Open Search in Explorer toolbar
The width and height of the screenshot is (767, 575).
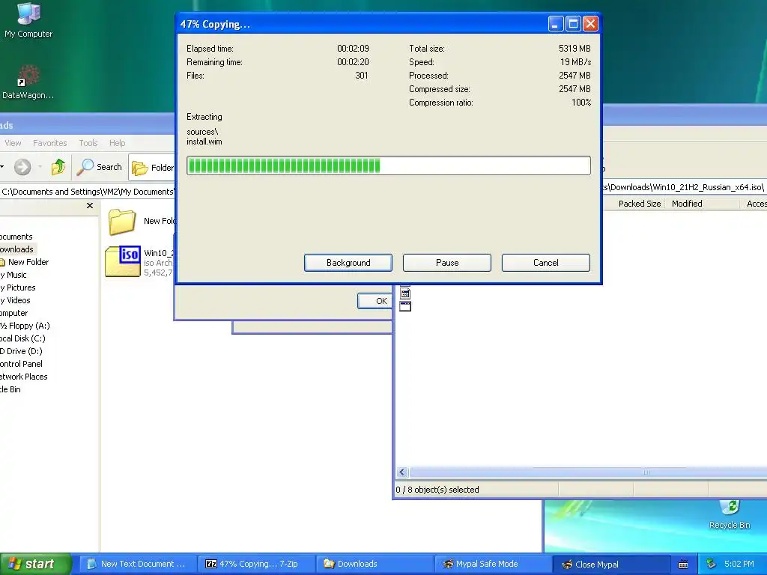click(x=100, y=167)
